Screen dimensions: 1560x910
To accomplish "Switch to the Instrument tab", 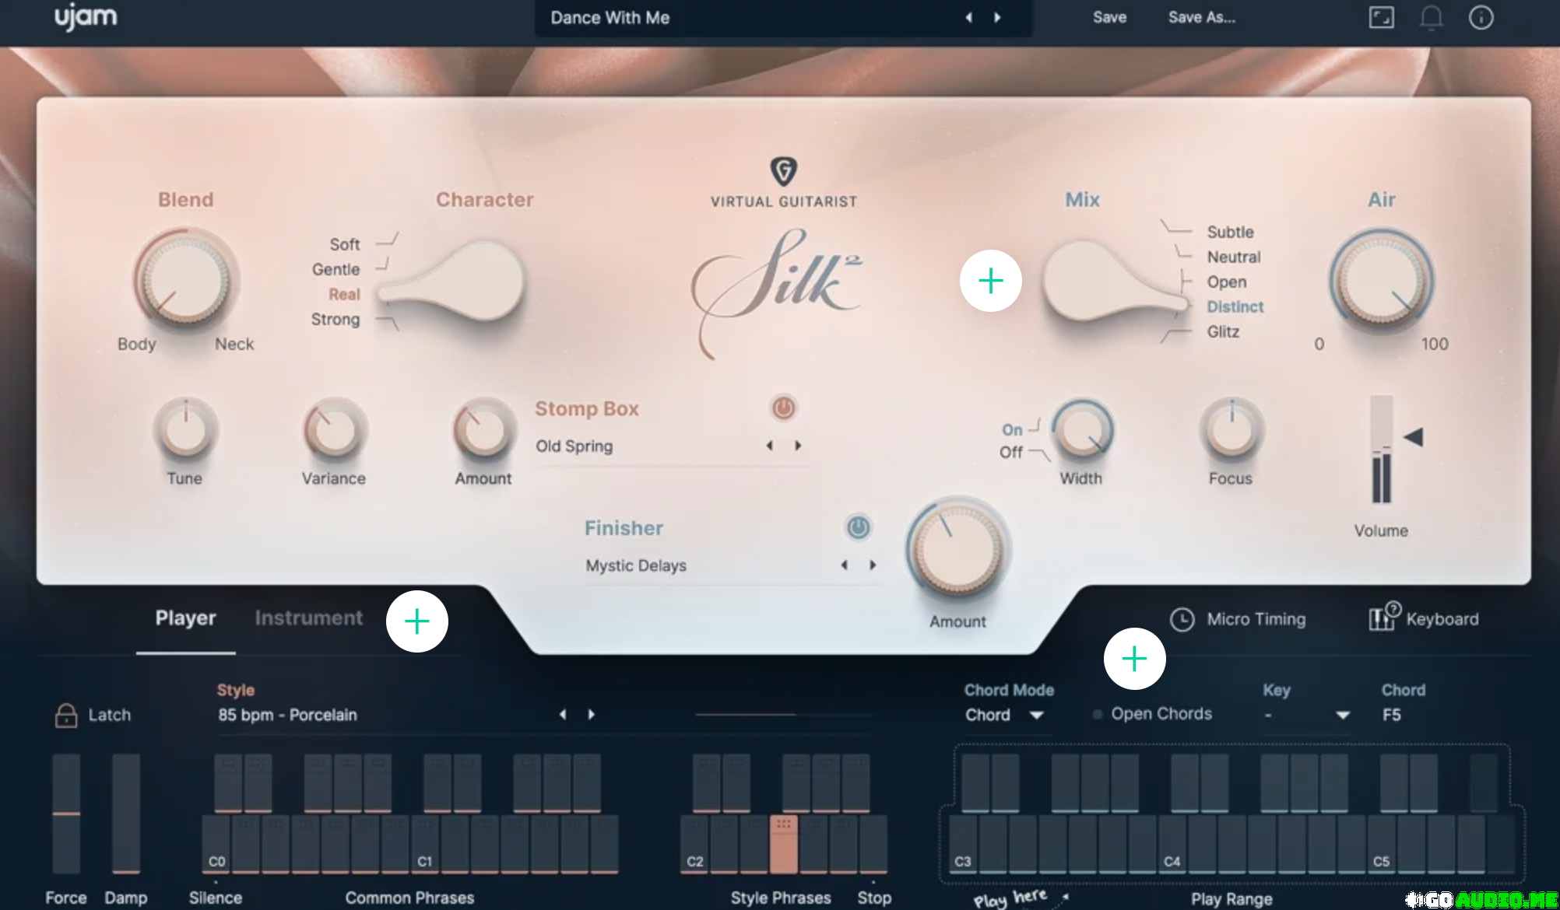I will click(309, 618).
